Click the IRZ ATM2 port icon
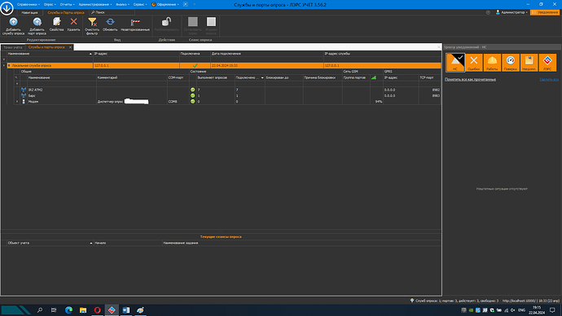562x316 pixels. click(24, 90)
